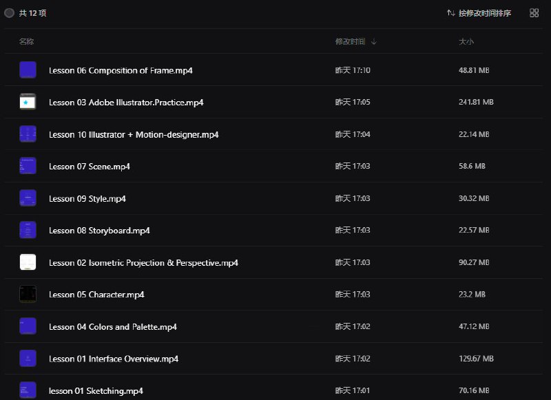Open Lesson 06 Composition of Frame.mp4 thumbnail
The image size is (551, 400).
coord(28,70)
